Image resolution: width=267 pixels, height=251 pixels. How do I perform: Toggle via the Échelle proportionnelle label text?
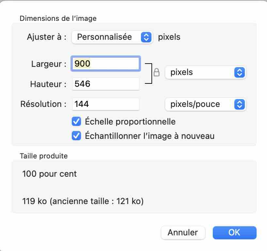point(130,121)
